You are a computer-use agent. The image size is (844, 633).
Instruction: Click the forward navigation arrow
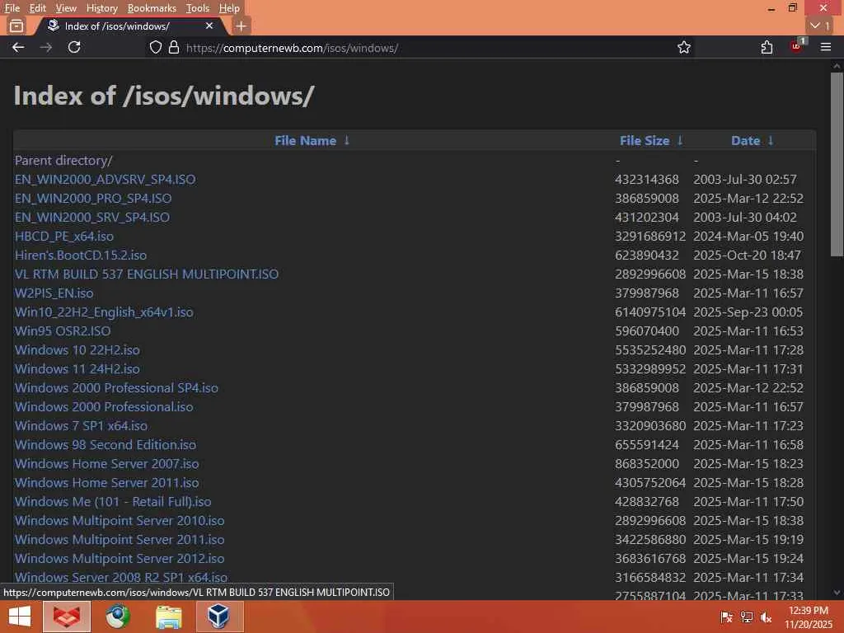point(46,47)
